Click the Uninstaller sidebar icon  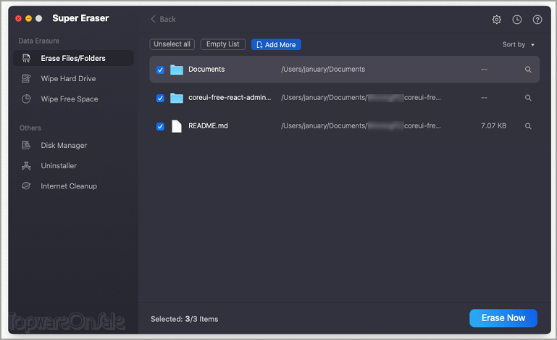coord(26,165)
